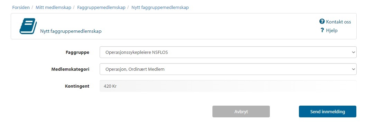This screenshot has width=365, height=126.
Task: Expand the Faggruppe dropdown chevron arrow
Action: point(353,52)
